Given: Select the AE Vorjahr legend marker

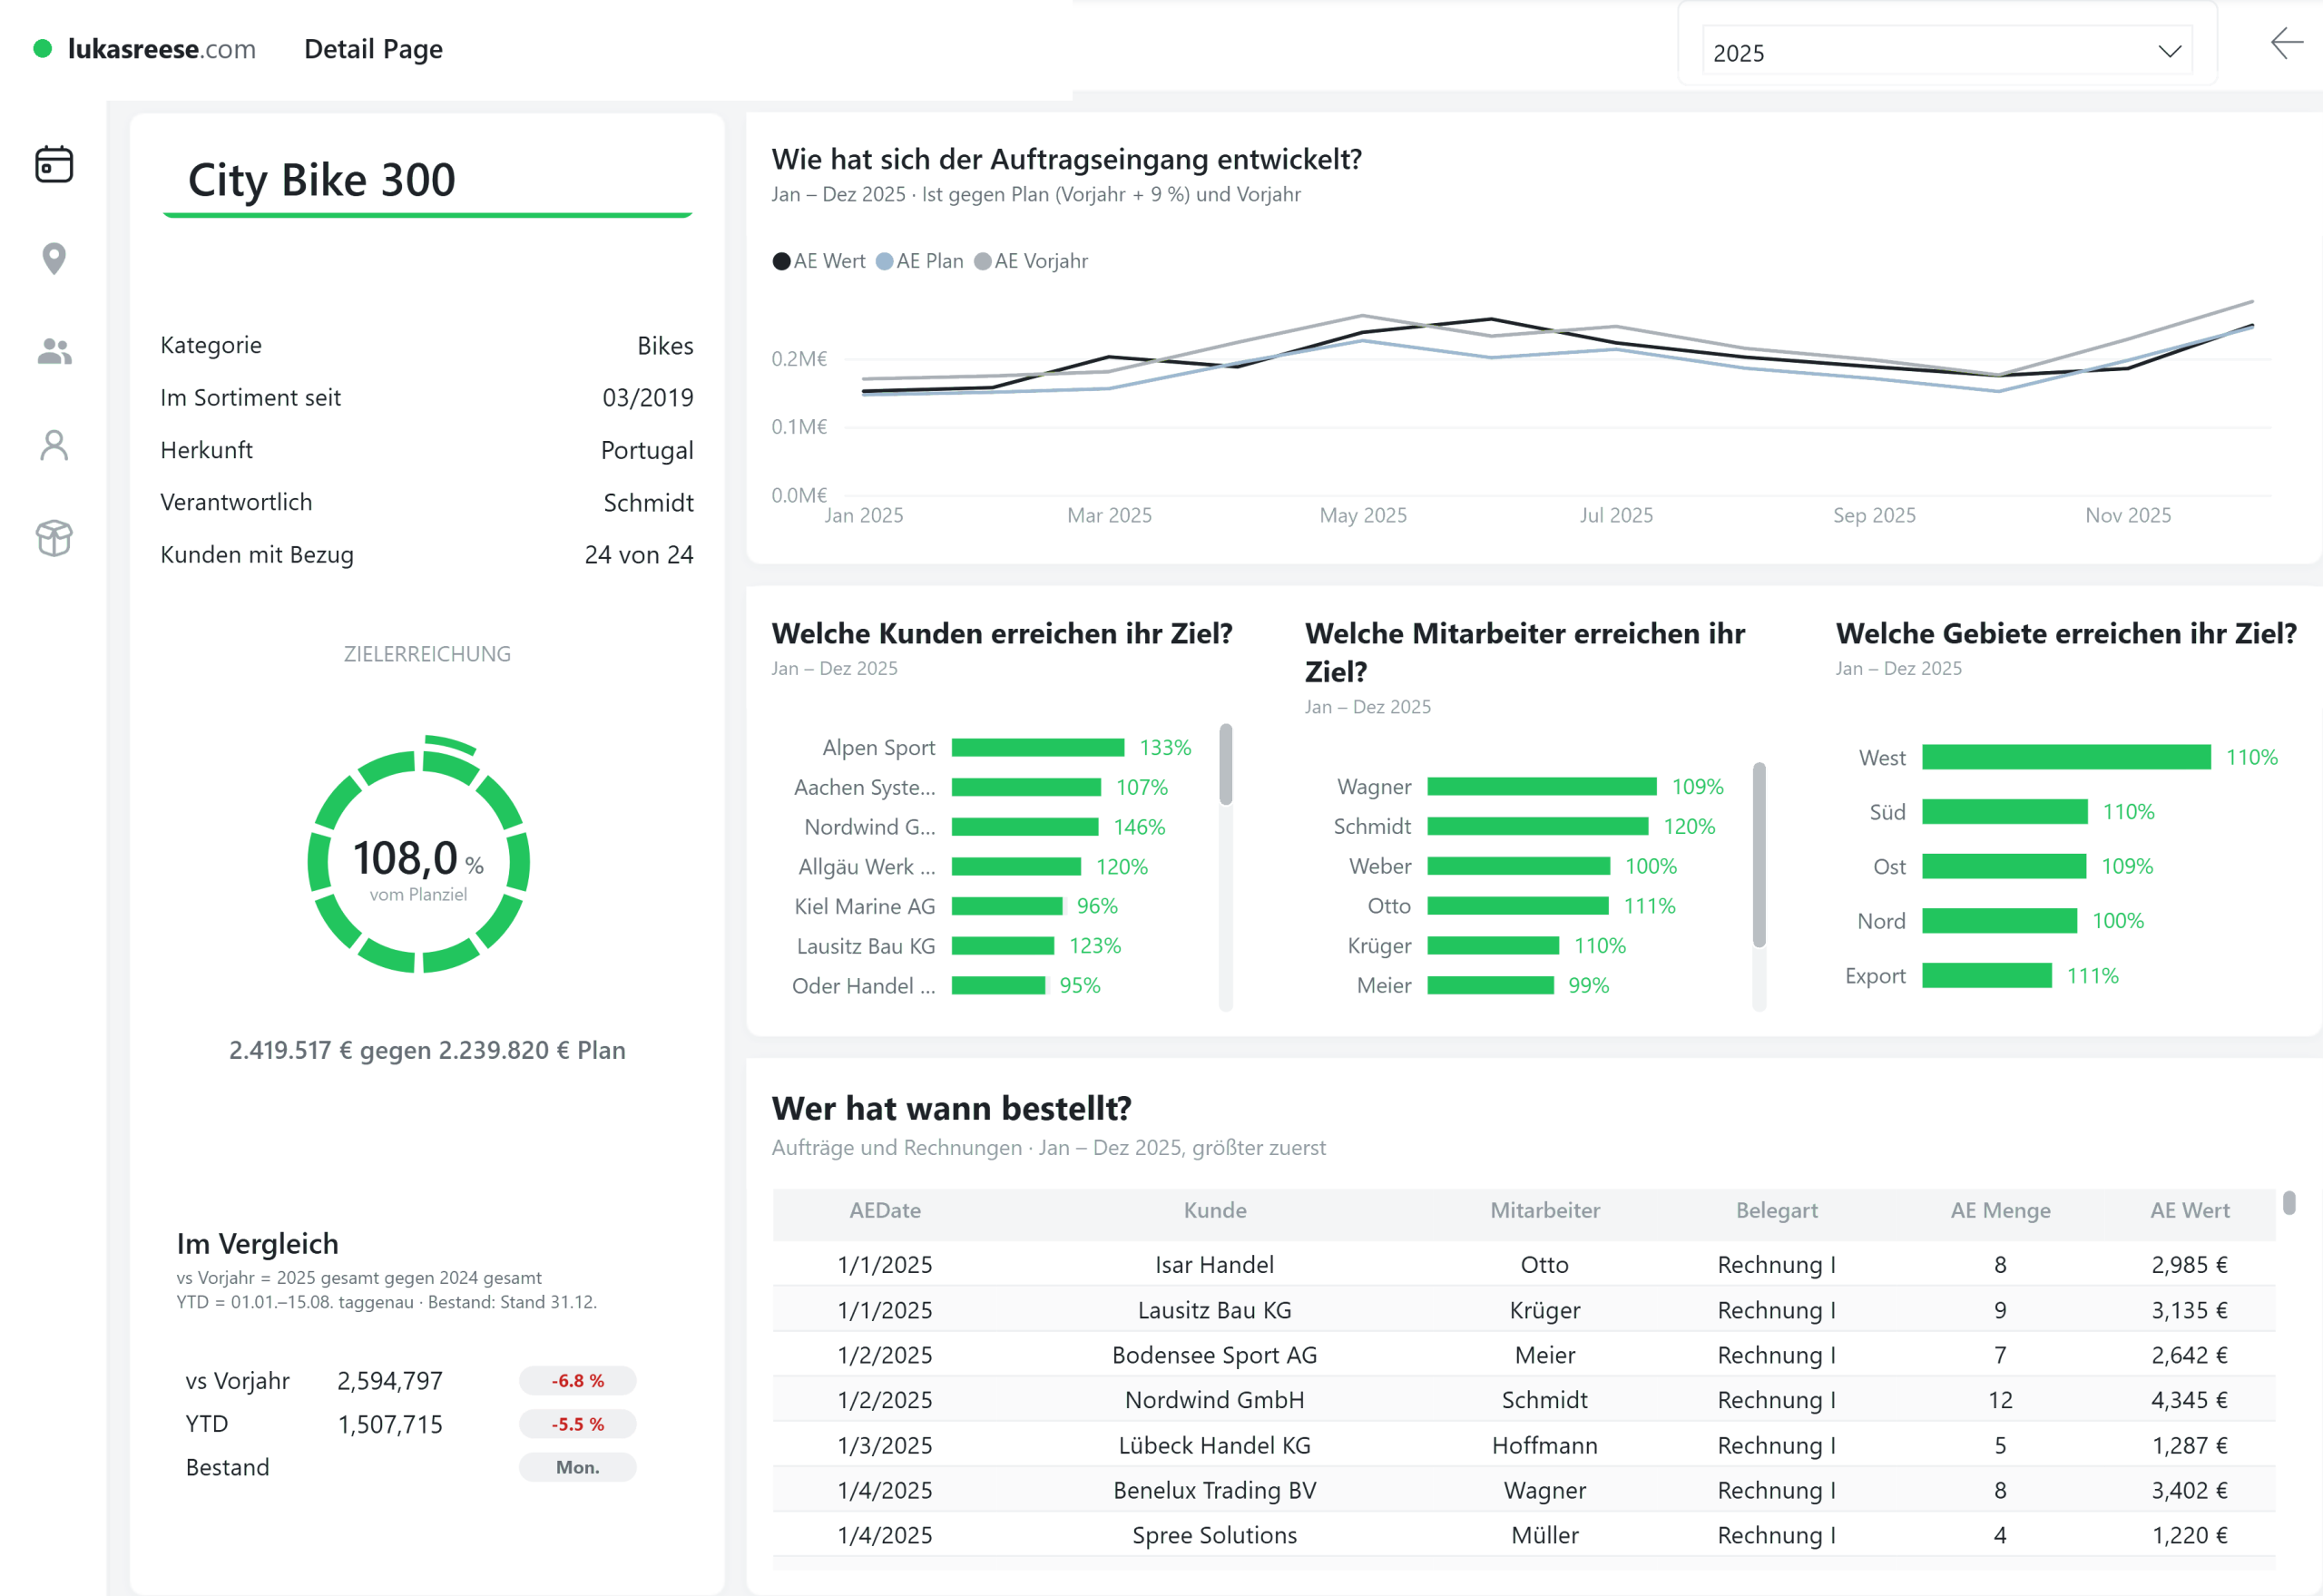Looking at the screenshot, I should click(982, 261).
